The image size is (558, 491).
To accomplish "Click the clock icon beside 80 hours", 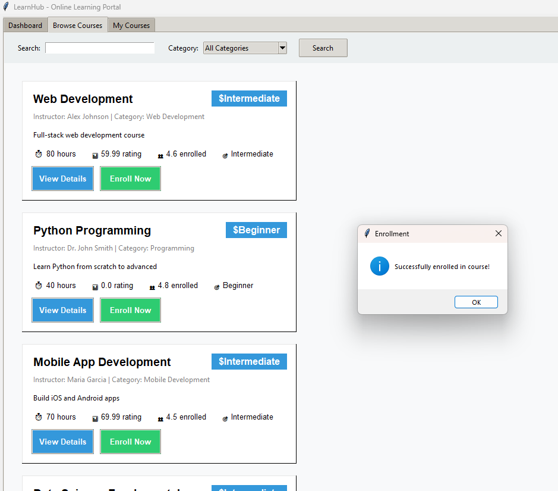I will 39,154.
